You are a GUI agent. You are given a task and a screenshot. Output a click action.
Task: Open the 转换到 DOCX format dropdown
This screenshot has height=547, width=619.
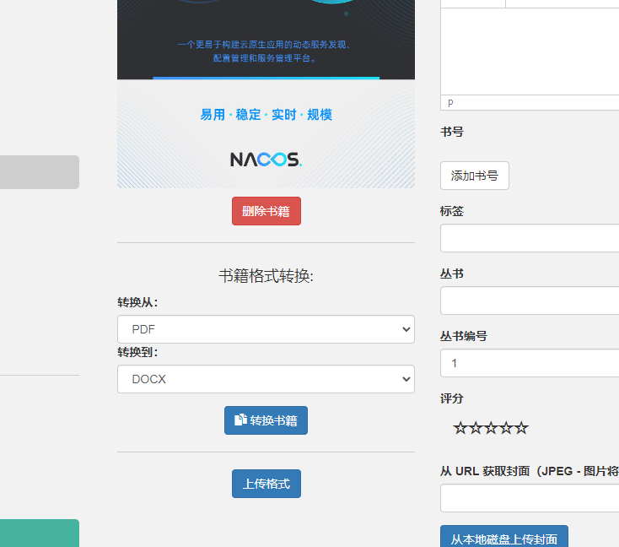coord(266,379)
